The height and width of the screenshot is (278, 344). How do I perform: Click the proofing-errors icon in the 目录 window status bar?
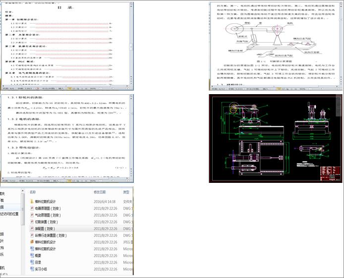pyautogui.click(x=38, y=89)
